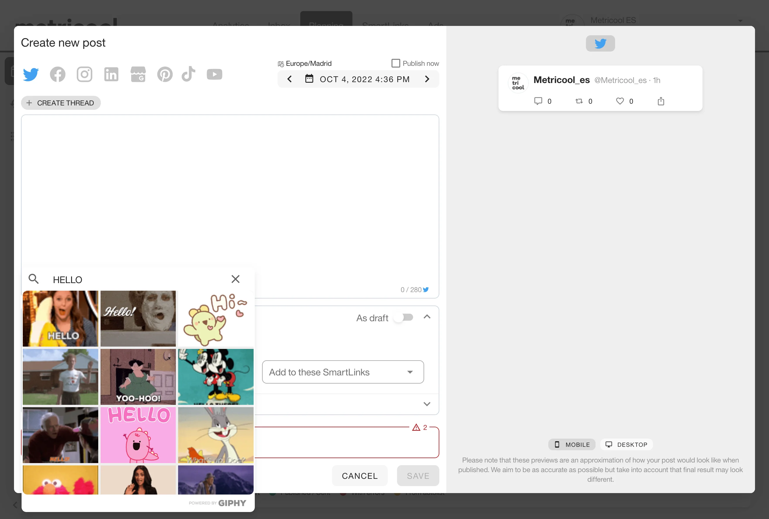Select the LinkedIn network icon
Image resolution: width=769 pixels, height=519 pixels.
111,74
